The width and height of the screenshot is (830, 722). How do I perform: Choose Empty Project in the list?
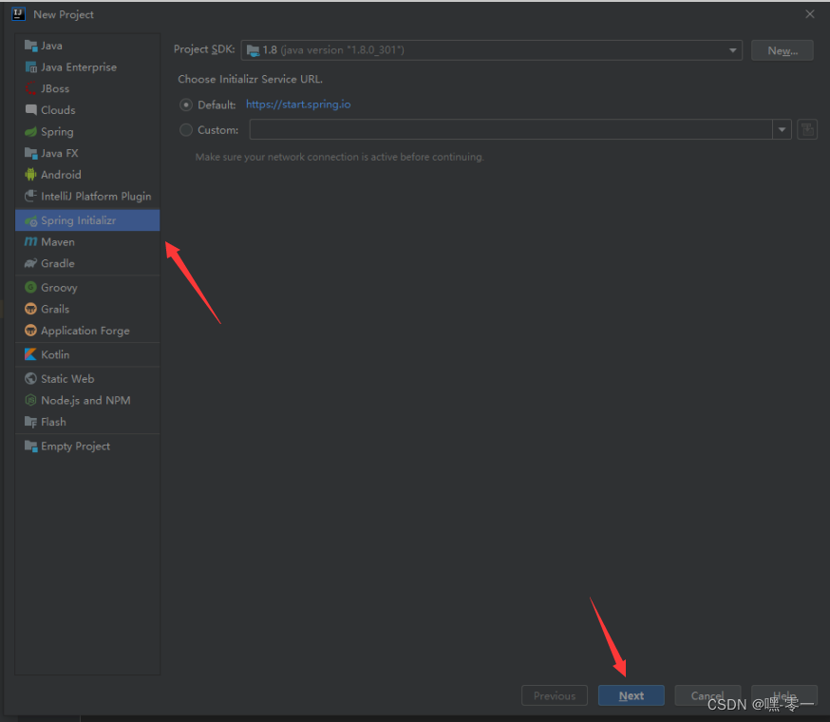(x=87, y=446)
